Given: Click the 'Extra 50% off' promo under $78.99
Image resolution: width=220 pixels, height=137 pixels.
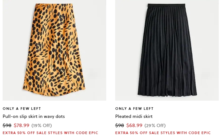Looking at the screenshot, I should (50, 133).
